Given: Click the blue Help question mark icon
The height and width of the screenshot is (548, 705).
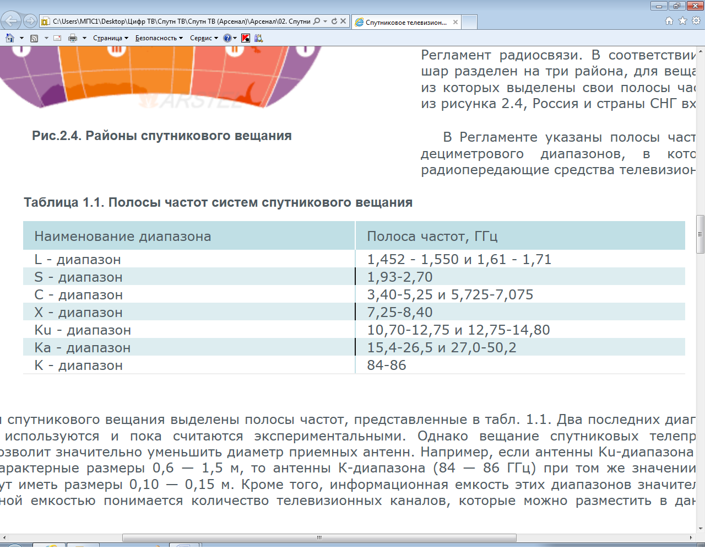Looking at the screenshot, I should coord(227,38).
